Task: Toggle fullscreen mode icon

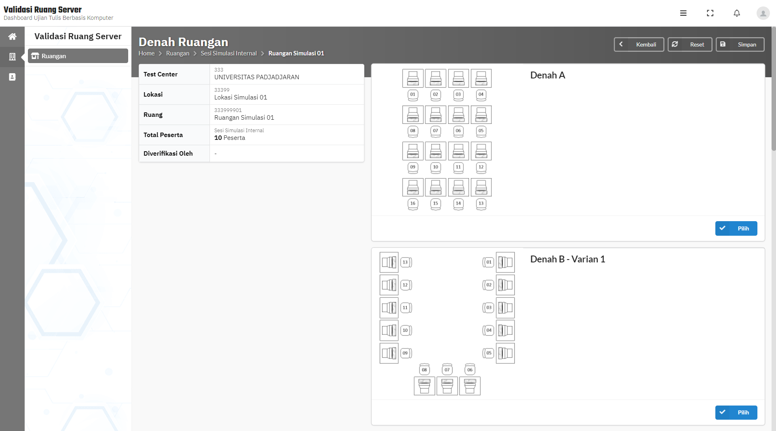Action: (710, 13)
